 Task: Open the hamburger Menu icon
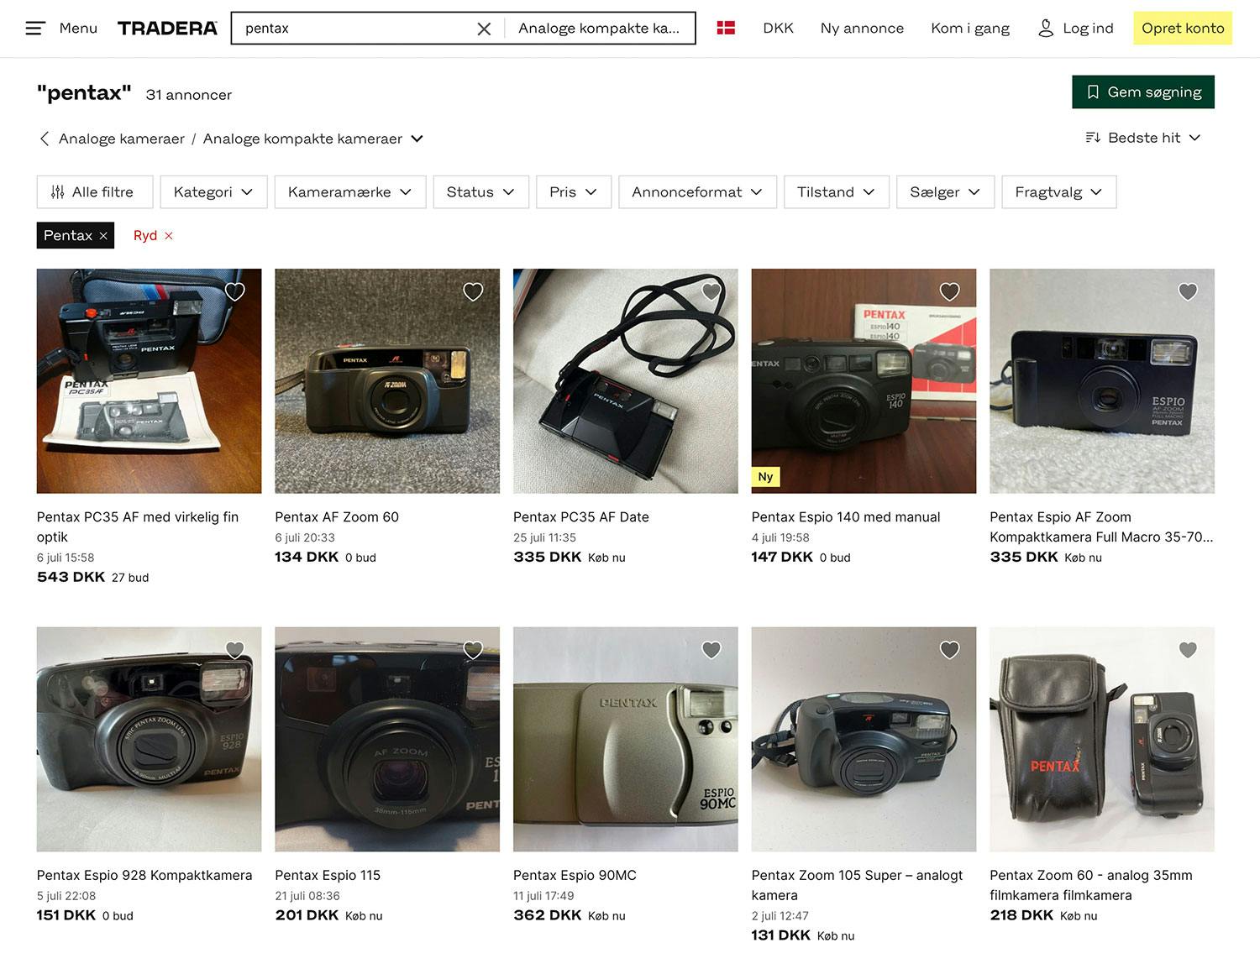(x=34, y=29)
